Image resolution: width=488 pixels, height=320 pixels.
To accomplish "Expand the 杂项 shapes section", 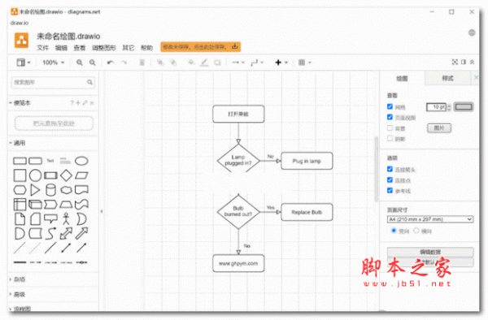I will pos(17,279).
